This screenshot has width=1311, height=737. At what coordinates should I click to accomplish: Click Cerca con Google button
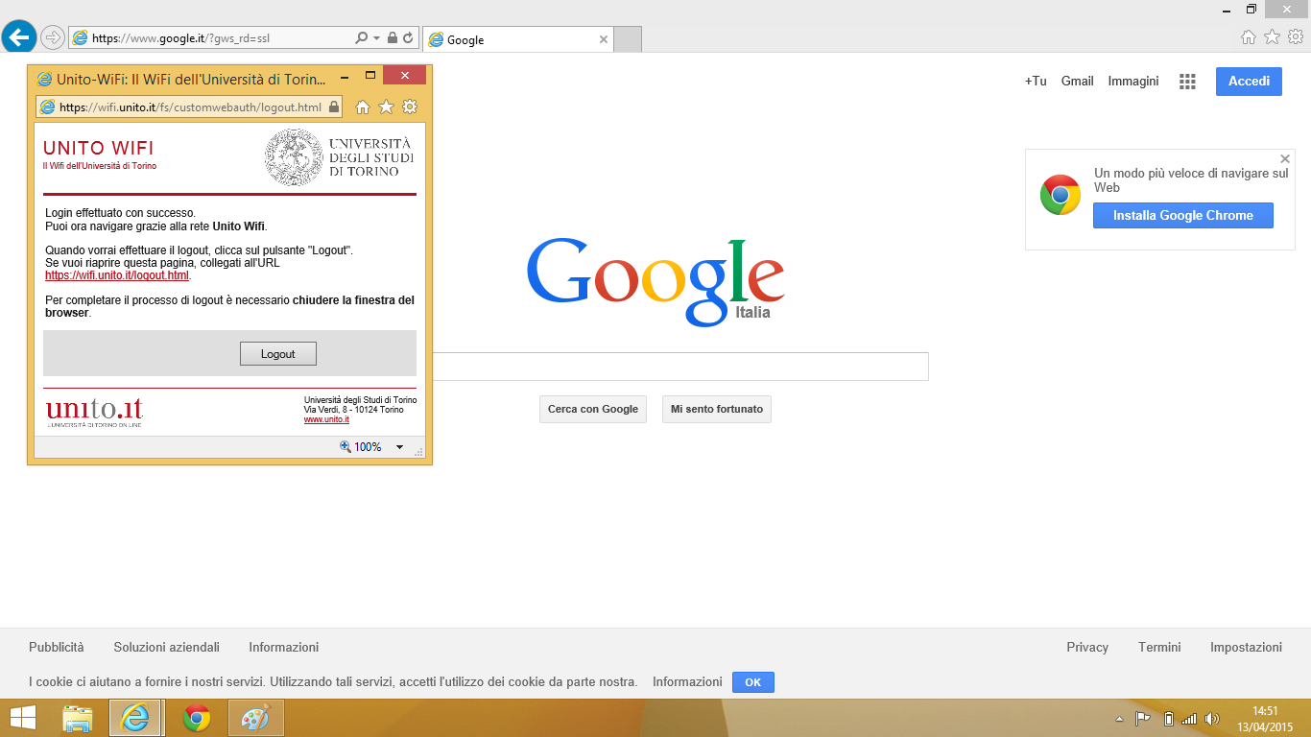click(593, 409)
